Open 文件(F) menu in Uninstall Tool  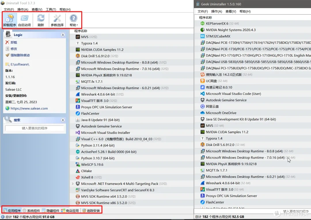[9, 9]
